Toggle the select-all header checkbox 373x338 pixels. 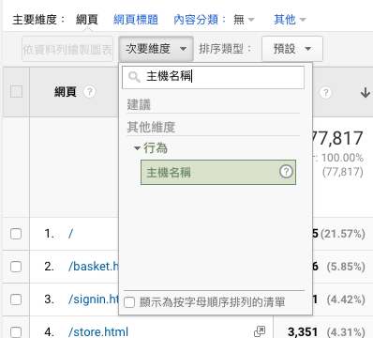(x=16, y=92)
